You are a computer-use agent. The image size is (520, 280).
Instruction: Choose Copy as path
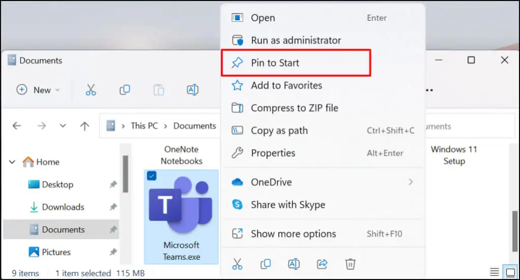pos(322,130)
